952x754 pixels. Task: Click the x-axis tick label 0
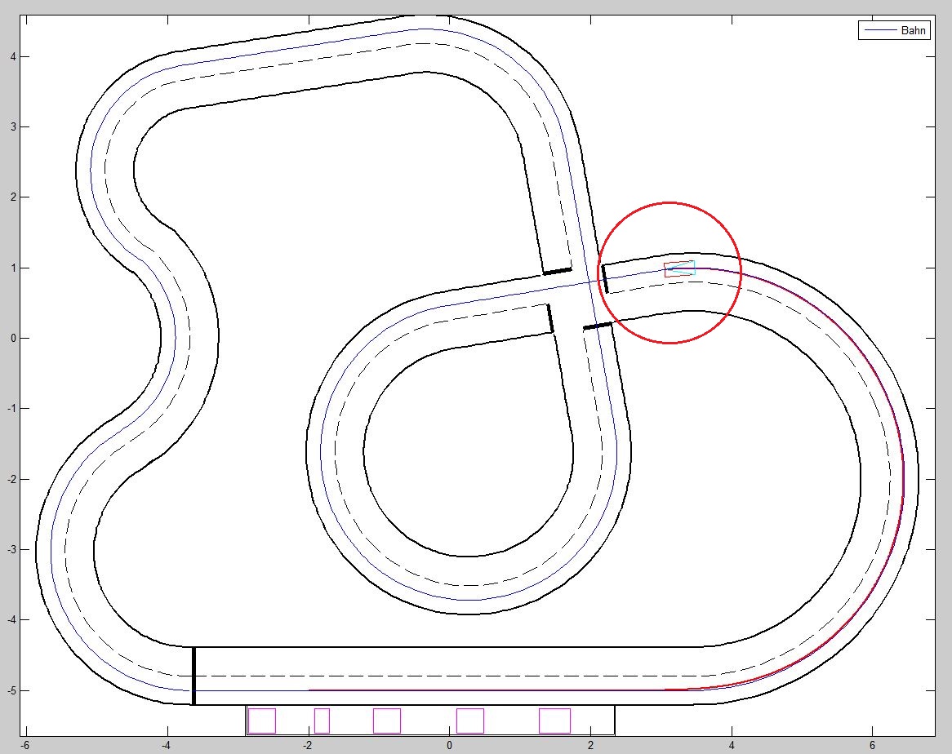coord(449,744)
